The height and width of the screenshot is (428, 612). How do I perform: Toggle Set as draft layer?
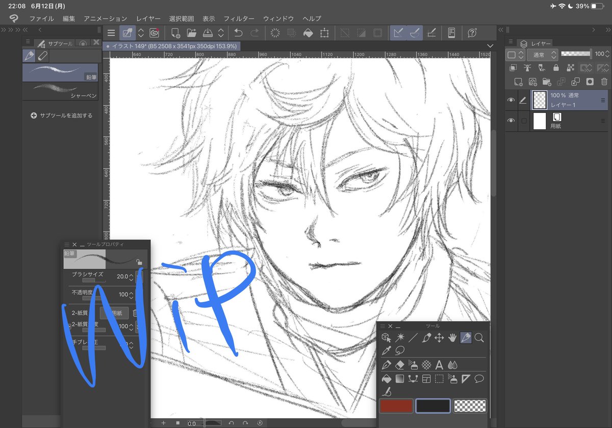point(542,67)
